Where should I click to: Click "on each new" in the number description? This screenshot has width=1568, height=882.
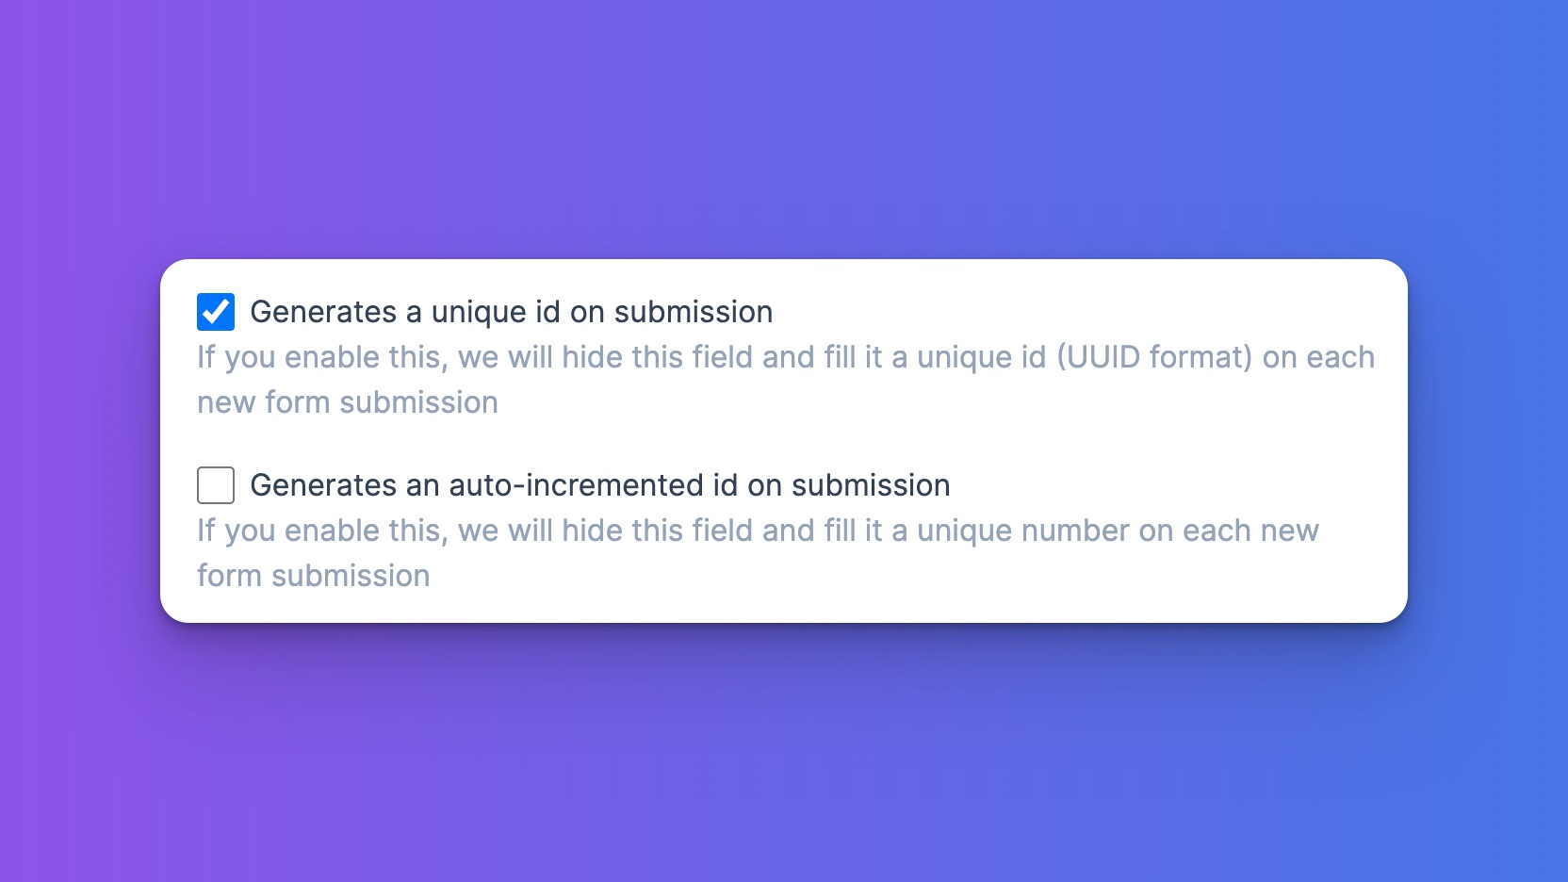tap(1228, 531)
